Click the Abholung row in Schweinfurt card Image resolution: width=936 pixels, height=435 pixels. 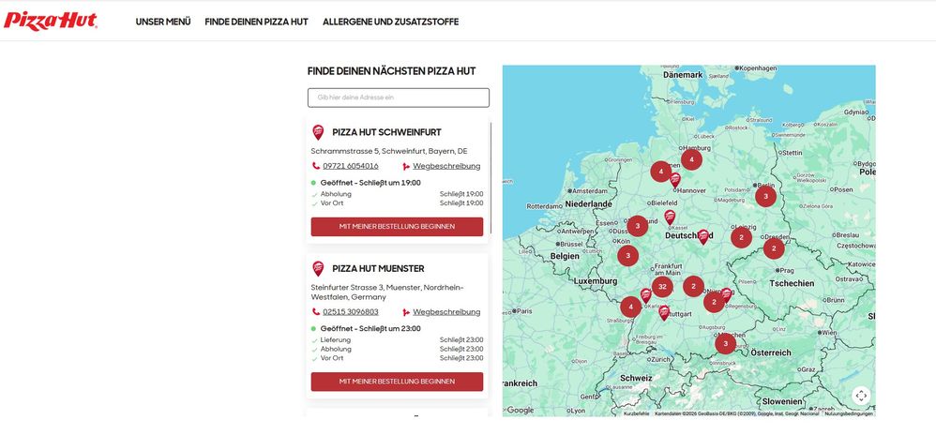tap(397, 194)
